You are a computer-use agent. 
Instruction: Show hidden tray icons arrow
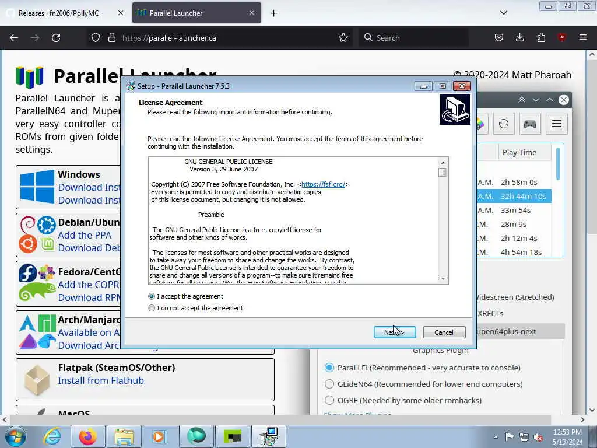(x=496, y=437)
